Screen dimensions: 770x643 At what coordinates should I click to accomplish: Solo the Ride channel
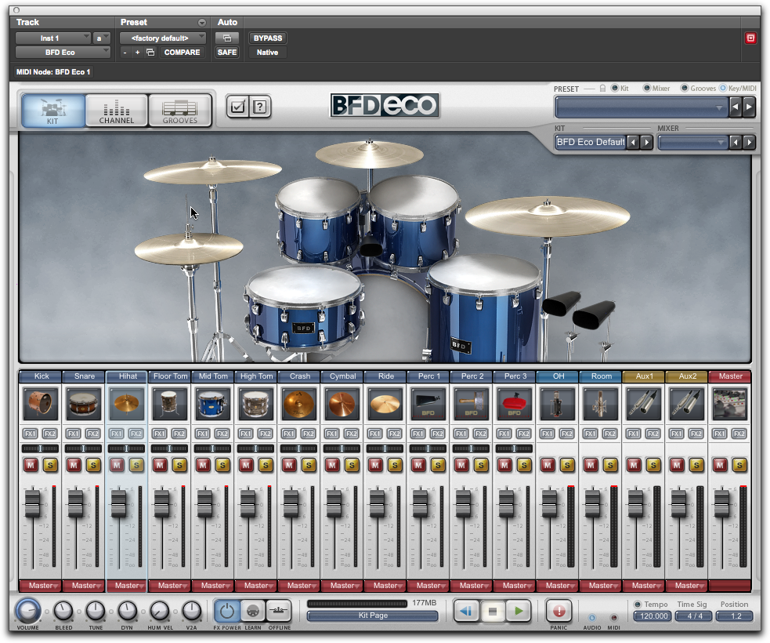point(395,465)
